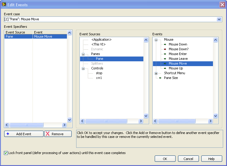Viewport: 227px width, 166px height.
Task: Click the Event Source column header
Action: (19, 32)
